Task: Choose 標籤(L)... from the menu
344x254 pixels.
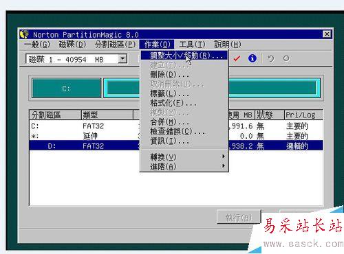Action: 184,93
